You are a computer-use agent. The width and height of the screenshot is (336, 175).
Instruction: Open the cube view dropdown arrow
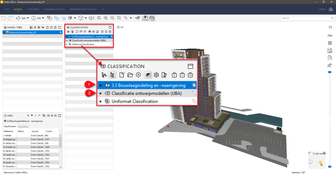pos(86,18)
